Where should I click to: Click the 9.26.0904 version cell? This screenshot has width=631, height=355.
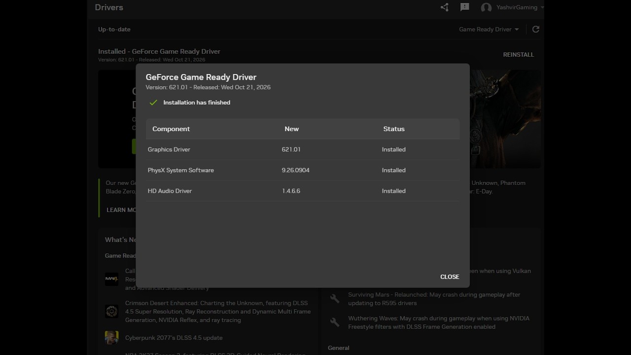click(x=296, y=170)
